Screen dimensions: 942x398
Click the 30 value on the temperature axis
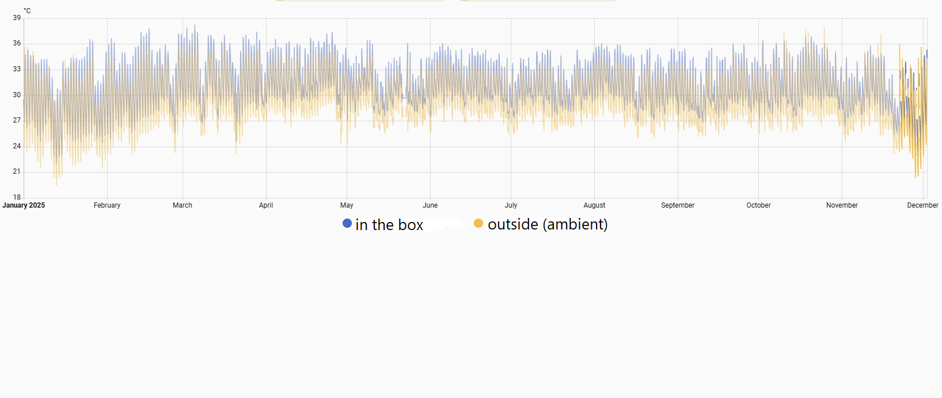(x=17, y=95)
